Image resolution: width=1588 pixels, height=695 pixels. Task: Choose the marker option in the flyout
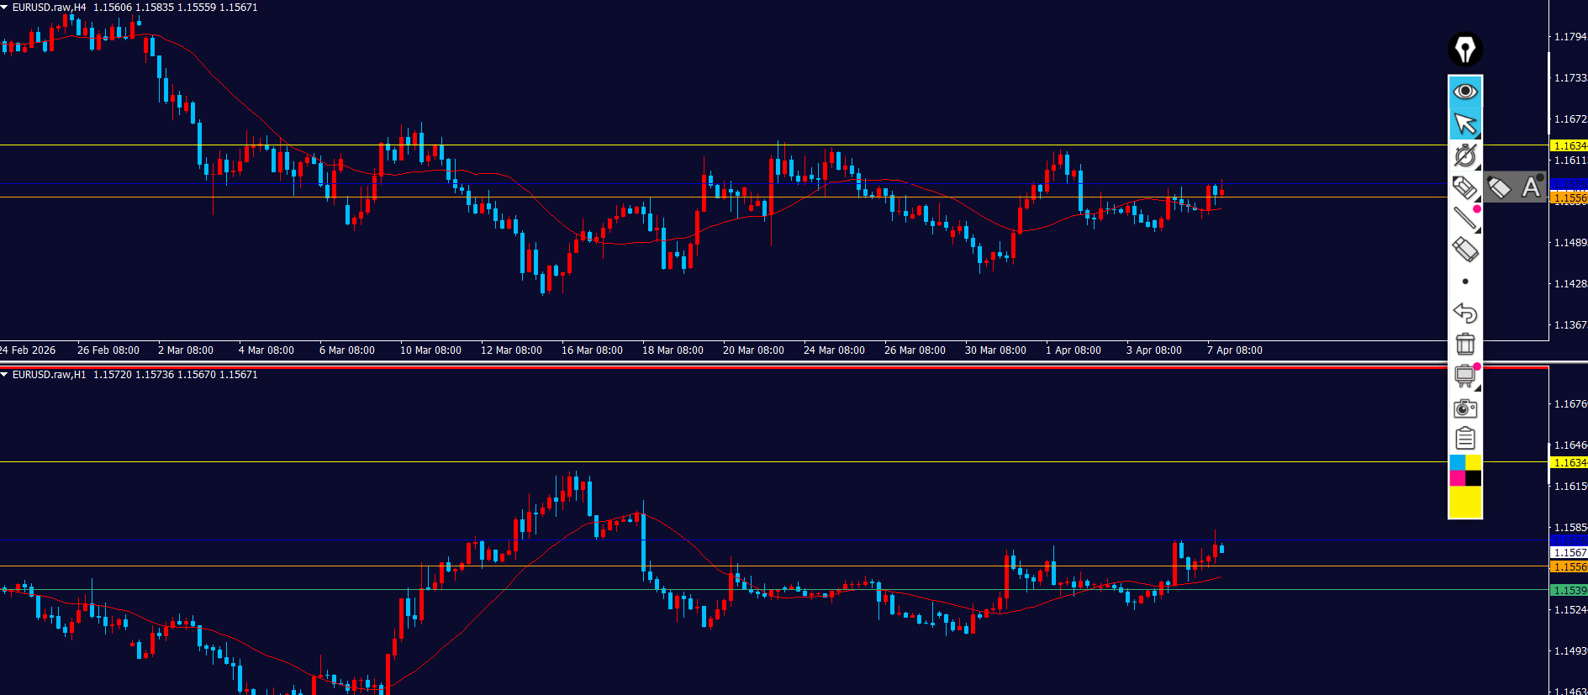pos(1499,187)
